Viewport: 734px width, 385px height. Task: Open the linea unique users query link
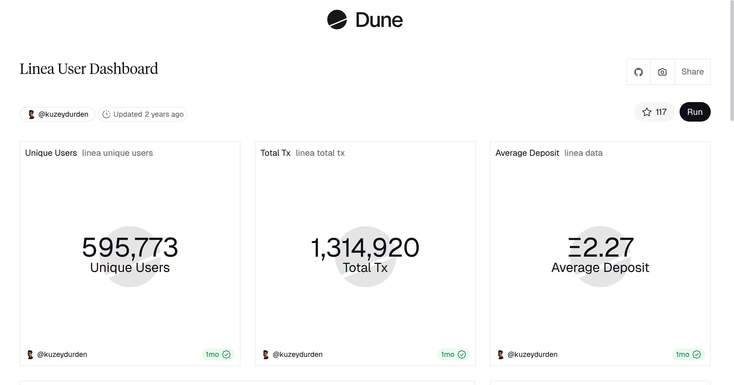(x=117, y=153)
